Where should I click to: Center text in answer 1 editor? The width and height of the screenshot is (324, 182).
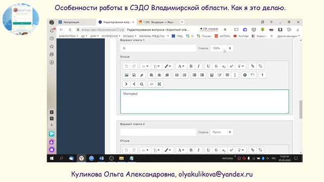tap(159, 75)
